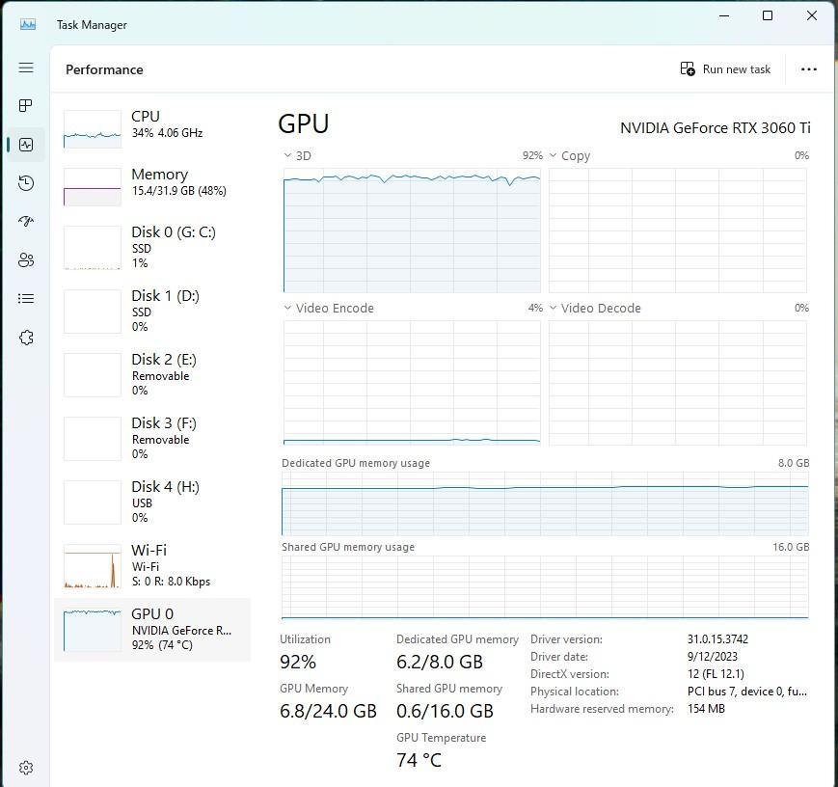Select Disk 1 (D:) item
Screen dimensions: 838x787
(152, 312)
